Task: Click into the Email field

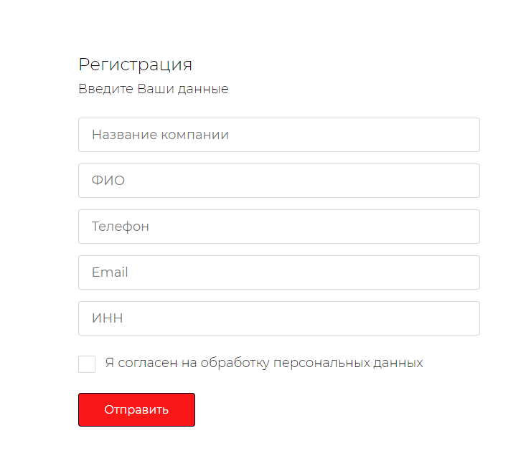Action: click(278, 272)
